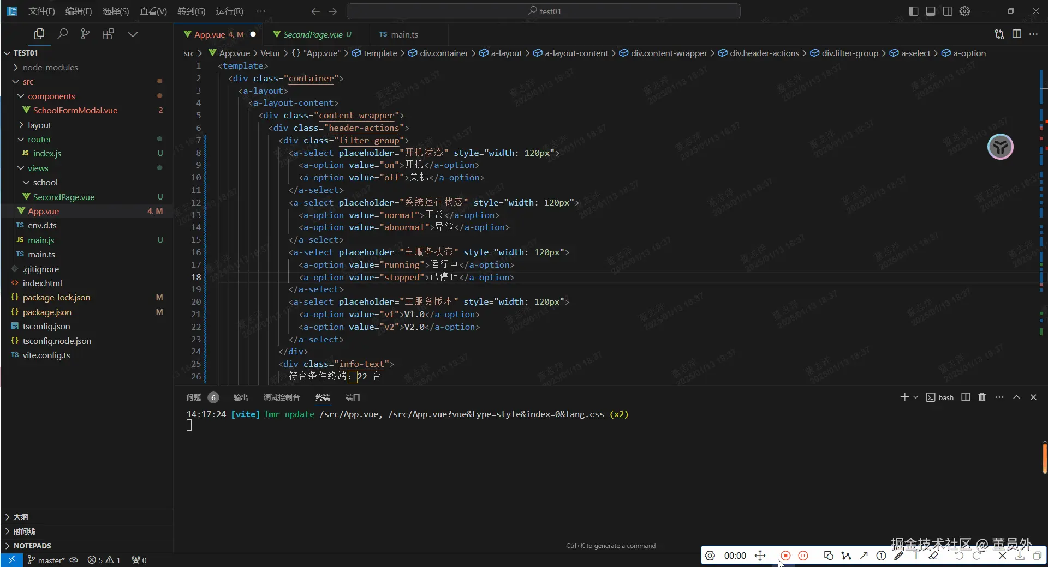Open the 选择(S) menu
The image size is (1048, 567).
[116, 11]
